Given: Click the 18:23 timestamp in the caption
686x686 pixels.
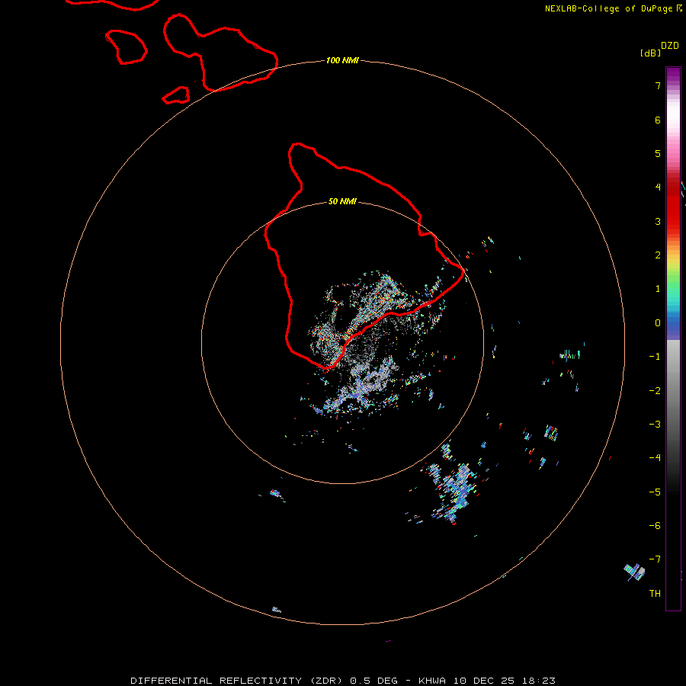Looking at the screenshot, I should click(539, 681).
